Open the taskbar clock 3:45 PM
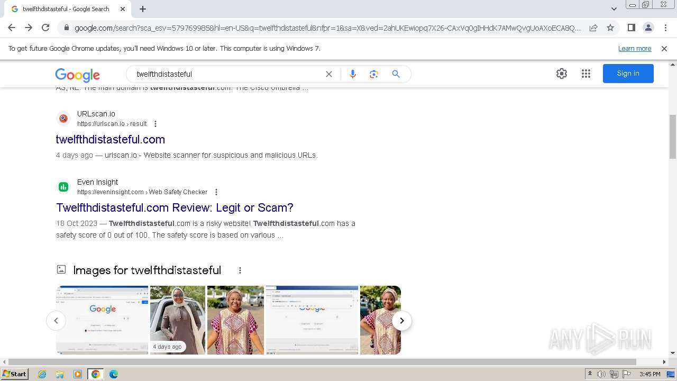 pyautogui.click(x=650, y=374)
